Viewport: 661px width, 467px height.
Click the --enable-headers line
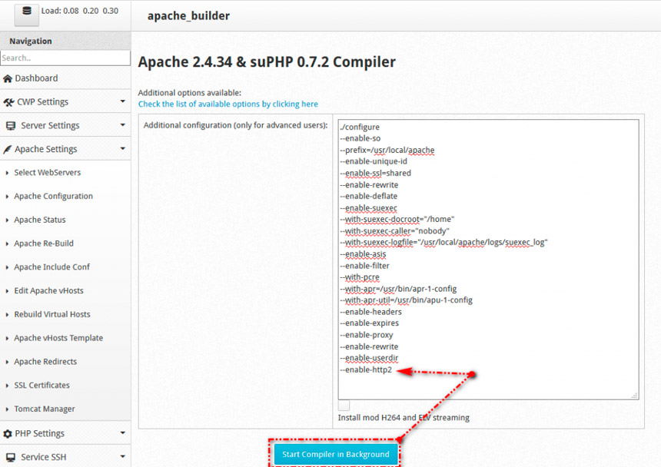(370, 312)
